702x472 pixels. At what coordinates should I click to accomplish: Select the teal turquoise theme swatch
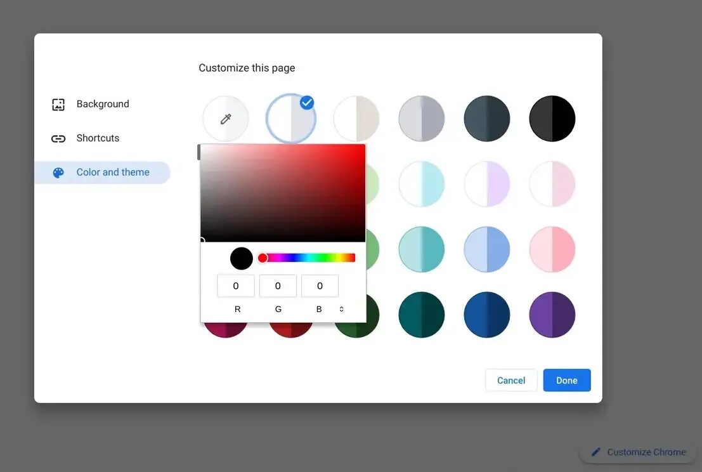[x=421, y=249]
